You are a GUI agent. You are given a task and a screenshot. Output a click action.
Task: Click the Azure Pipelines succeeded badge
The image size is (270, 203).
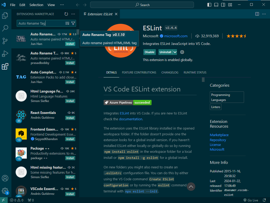127,103
